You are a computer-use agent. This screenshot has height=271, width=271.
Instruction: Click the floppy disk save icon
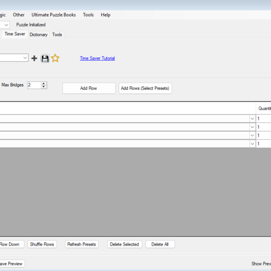pos(45,58)
